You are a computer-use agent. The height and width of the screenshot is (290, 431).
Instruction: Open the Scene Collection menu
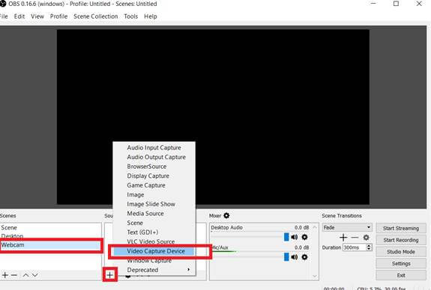tap(95, 16)
